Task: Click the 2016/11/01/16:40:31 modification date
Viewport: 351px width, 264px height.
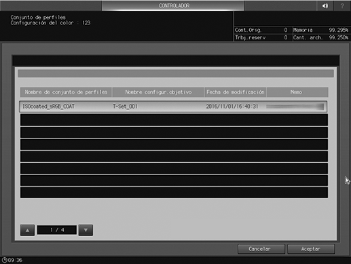Action: pos(232,107)
